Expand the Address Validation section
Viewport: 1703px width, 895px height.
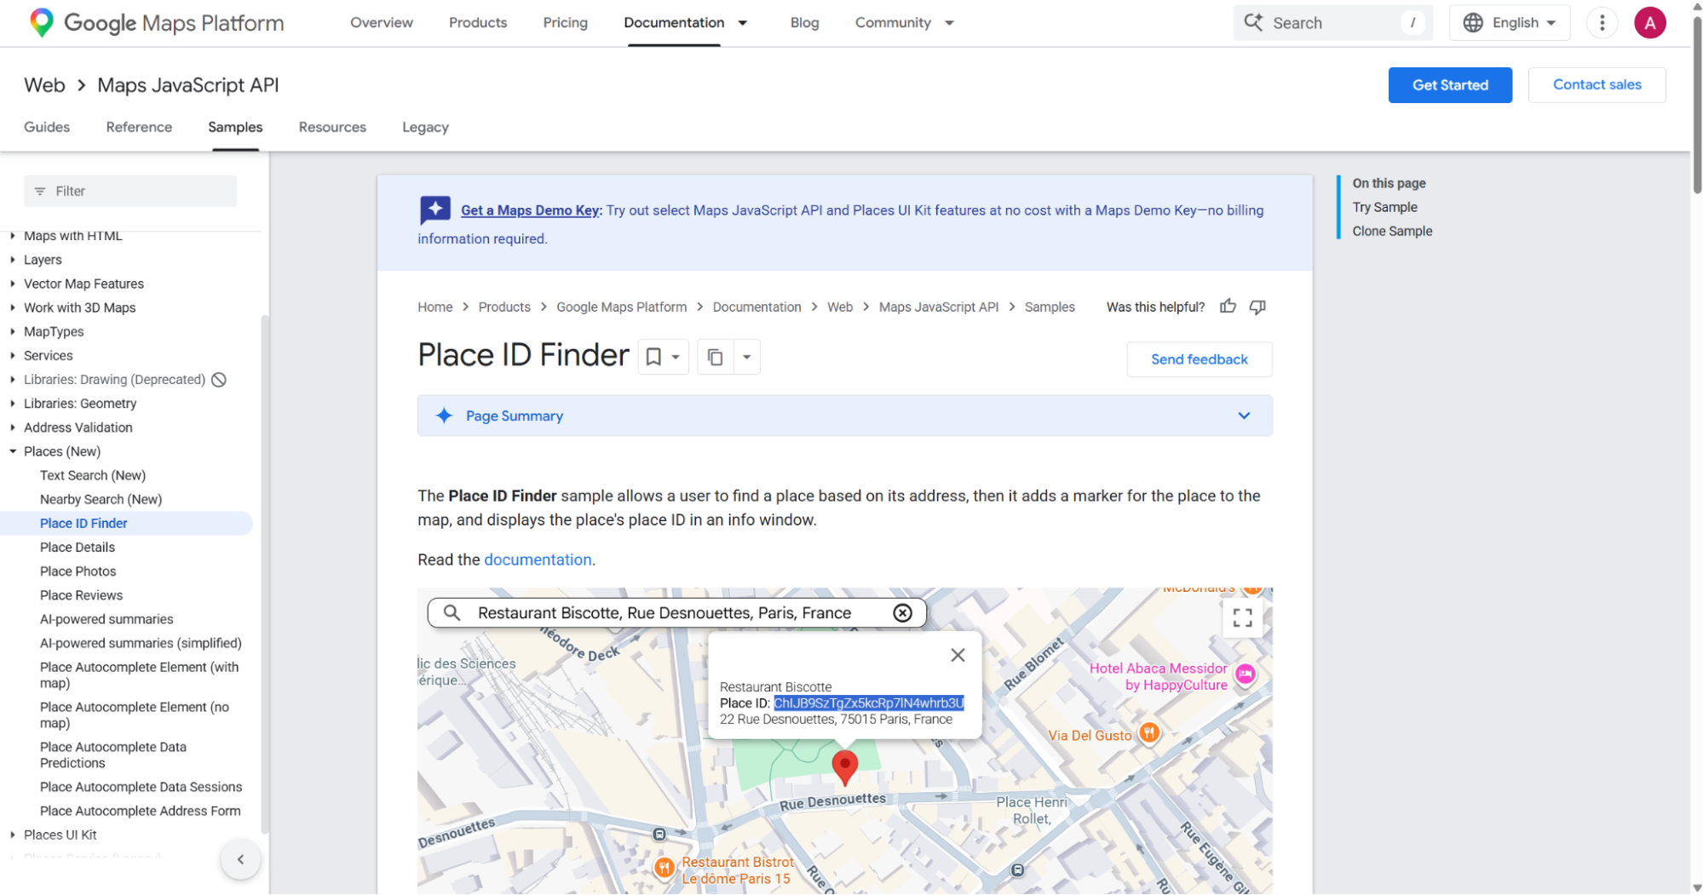click(x=13, y=427)
